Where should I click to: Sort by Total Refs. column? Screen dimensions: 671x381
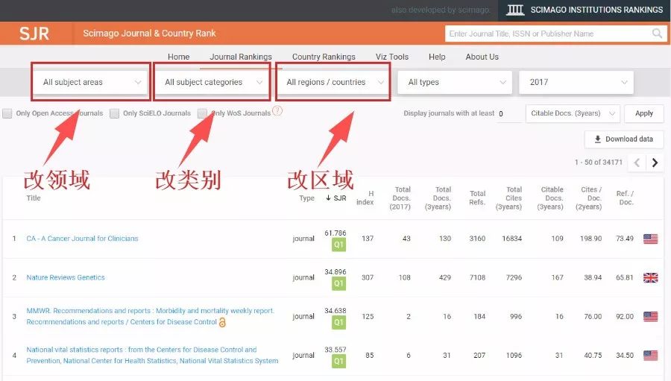click(478, 198)
